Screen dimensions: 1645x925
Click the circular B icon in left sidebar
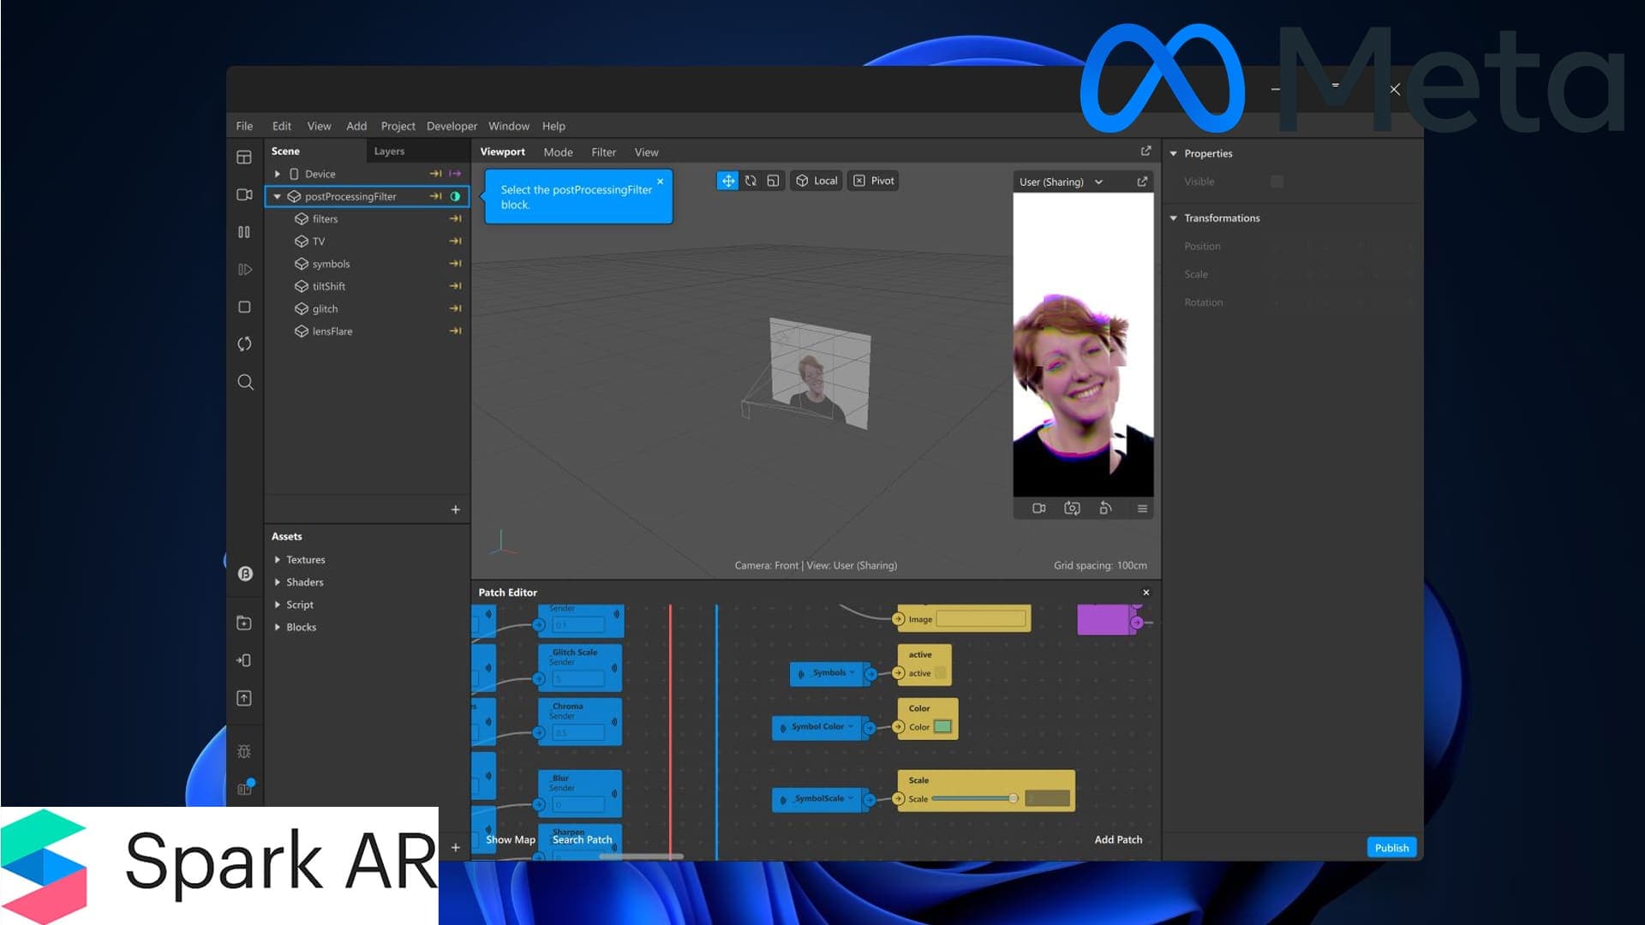pyautogui.click(x=245, y=574)
